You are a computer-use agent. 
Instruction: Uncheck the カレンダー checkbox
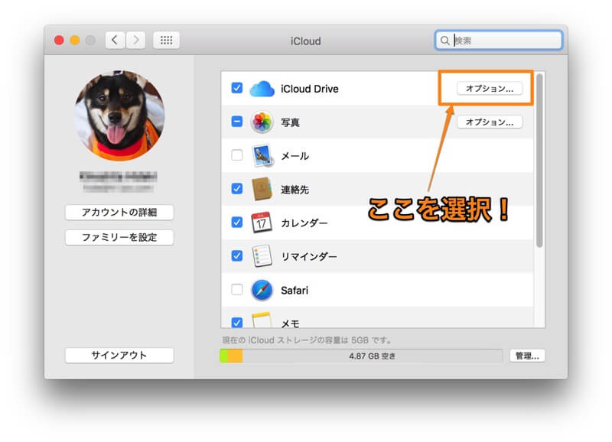pyautogui.click(x=236, y=222)
